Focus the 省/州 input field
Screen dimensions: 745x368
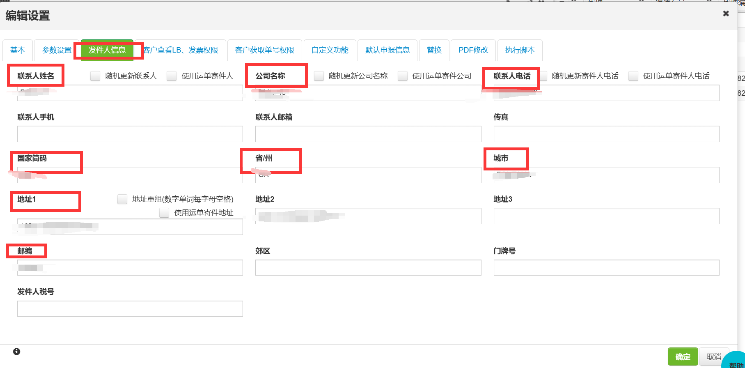[368, 175]
